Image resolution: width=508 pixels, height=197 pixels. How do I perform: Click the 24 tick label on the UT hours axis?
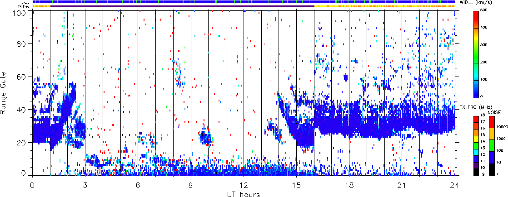455,185
